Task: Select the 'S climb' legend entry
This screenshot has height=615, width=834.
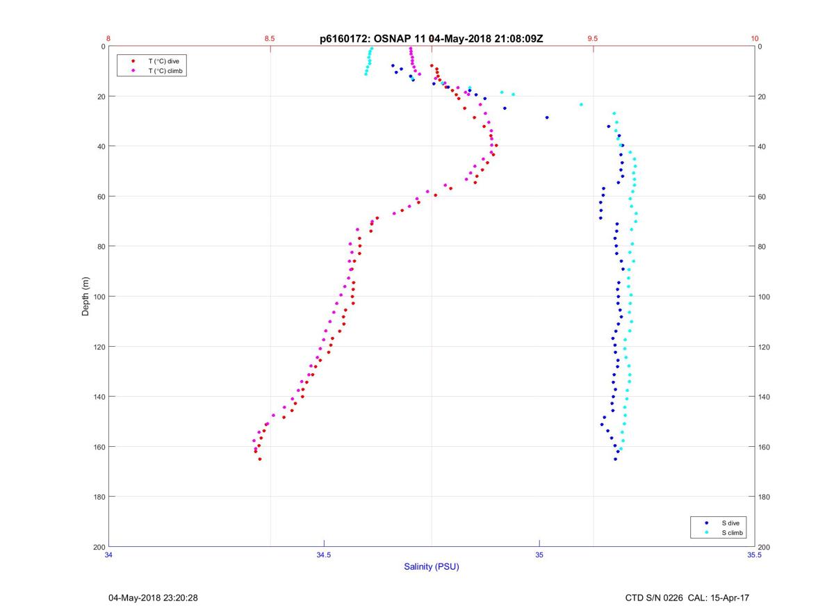Action: point(733,532)
